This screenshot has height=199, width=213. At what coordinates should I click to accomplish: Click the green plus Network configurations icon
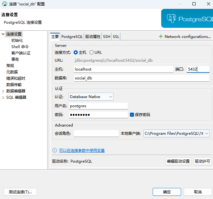pyautogui.click(x=161, y=36)
